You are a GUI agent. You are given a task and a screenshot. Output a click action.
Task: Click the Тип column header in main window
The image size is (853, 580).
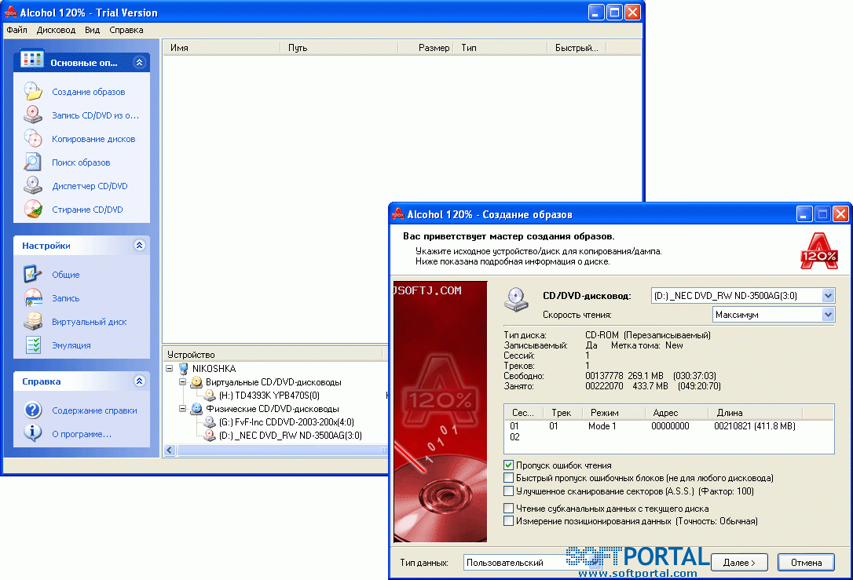click(x=500, y=48)
